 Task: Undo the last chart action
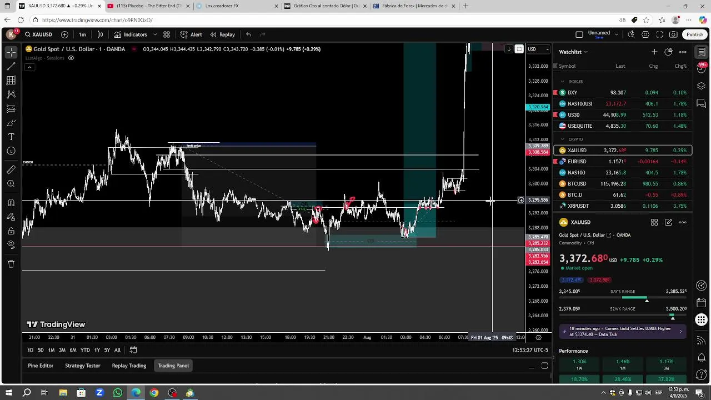point(248,34)
